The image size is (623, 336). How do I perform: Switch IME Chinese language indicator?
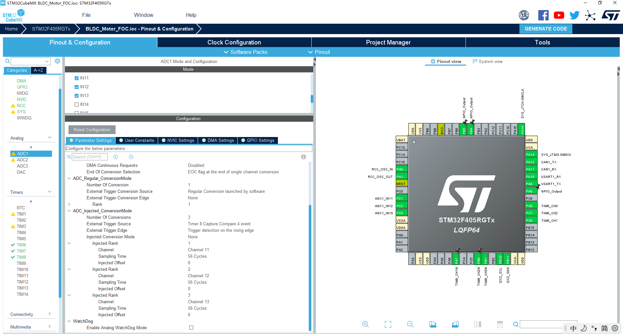pyautogui.click(x=573, y=328)
